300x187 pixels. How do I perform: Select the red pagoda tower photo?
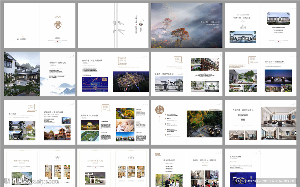[57, 133]
